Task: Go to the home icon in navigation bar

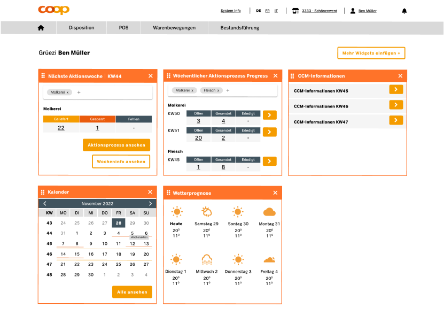Action: pyautogui.click(x=41, y=28)
